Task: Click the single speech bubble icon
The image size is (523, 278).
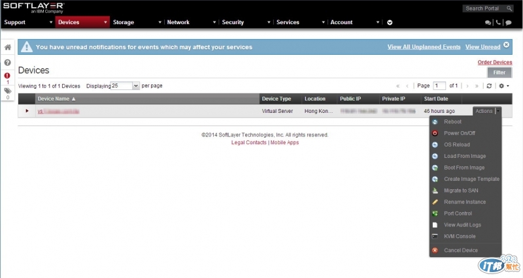Action: pos(509,23)
